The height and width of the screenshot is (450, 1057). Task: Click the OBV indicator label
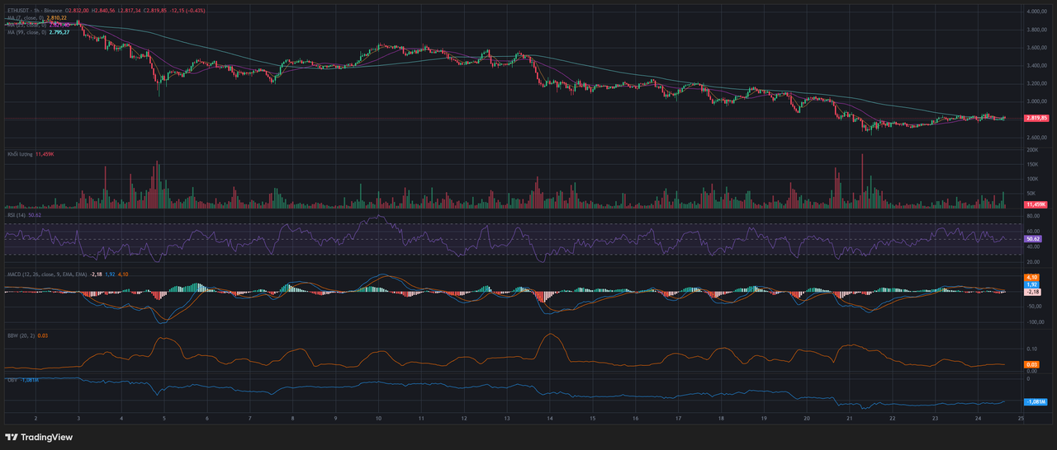click(12, 380)
